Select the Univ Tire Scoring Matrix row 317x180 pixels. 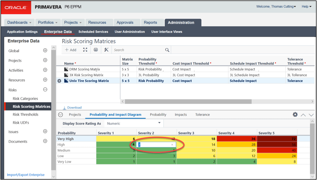(x=185, y=81)
